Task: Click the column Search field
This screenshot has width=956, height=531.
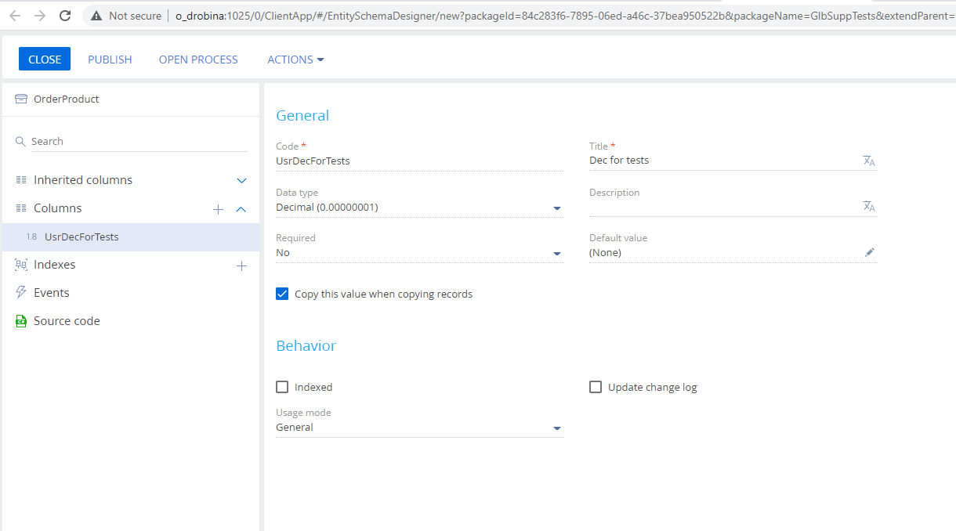Action: pyautogui.click(x=139, y=142)
